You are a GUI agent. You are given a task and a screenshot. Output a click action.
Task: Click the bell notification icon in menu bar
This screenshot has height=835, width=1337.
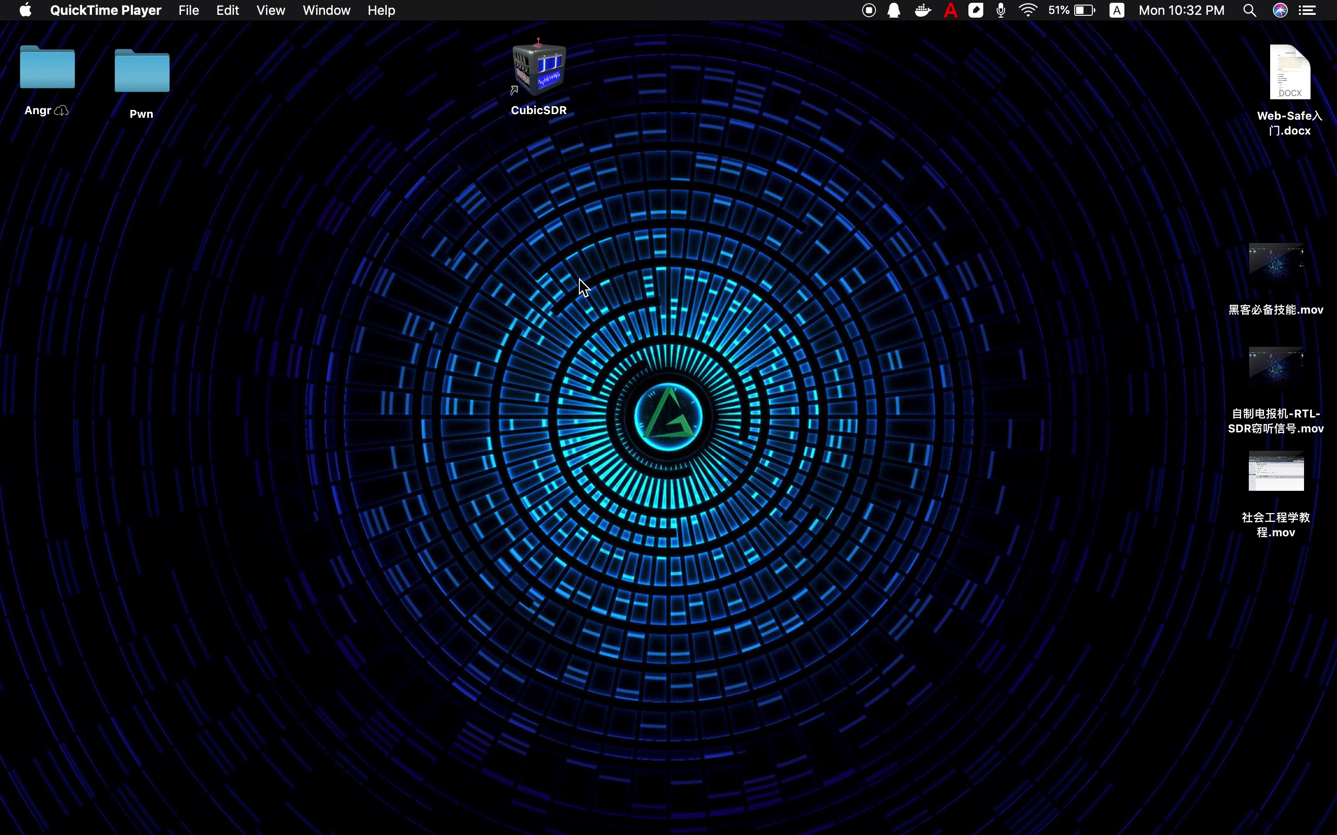(893, 10)
